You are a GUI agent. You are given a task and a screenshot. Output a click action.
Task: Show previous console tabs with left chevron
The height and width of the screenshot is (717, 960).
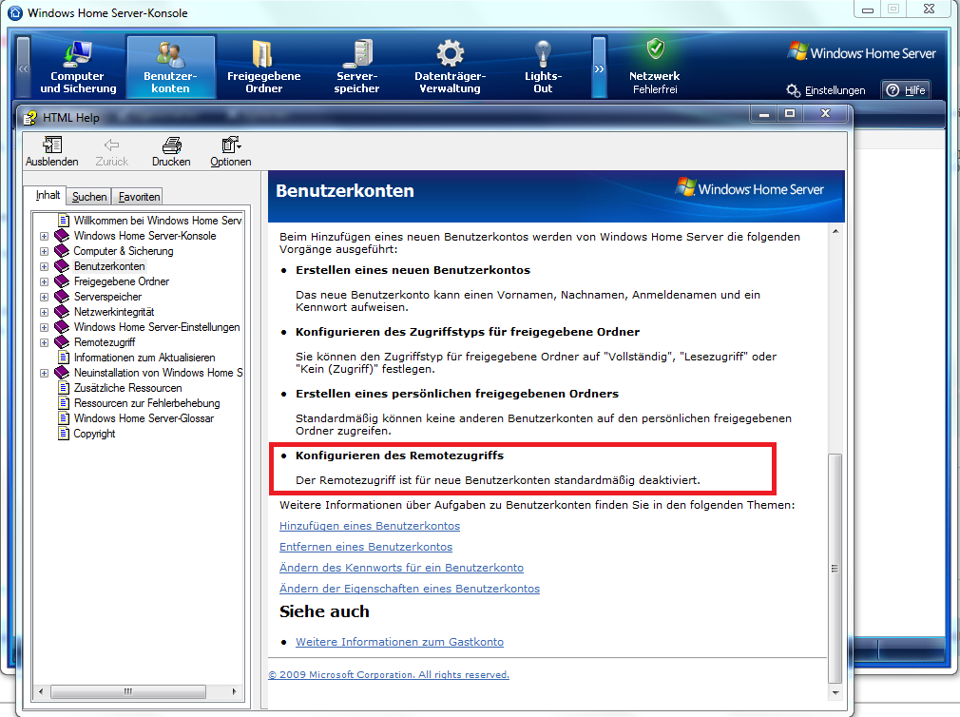[x=23, y=68]
